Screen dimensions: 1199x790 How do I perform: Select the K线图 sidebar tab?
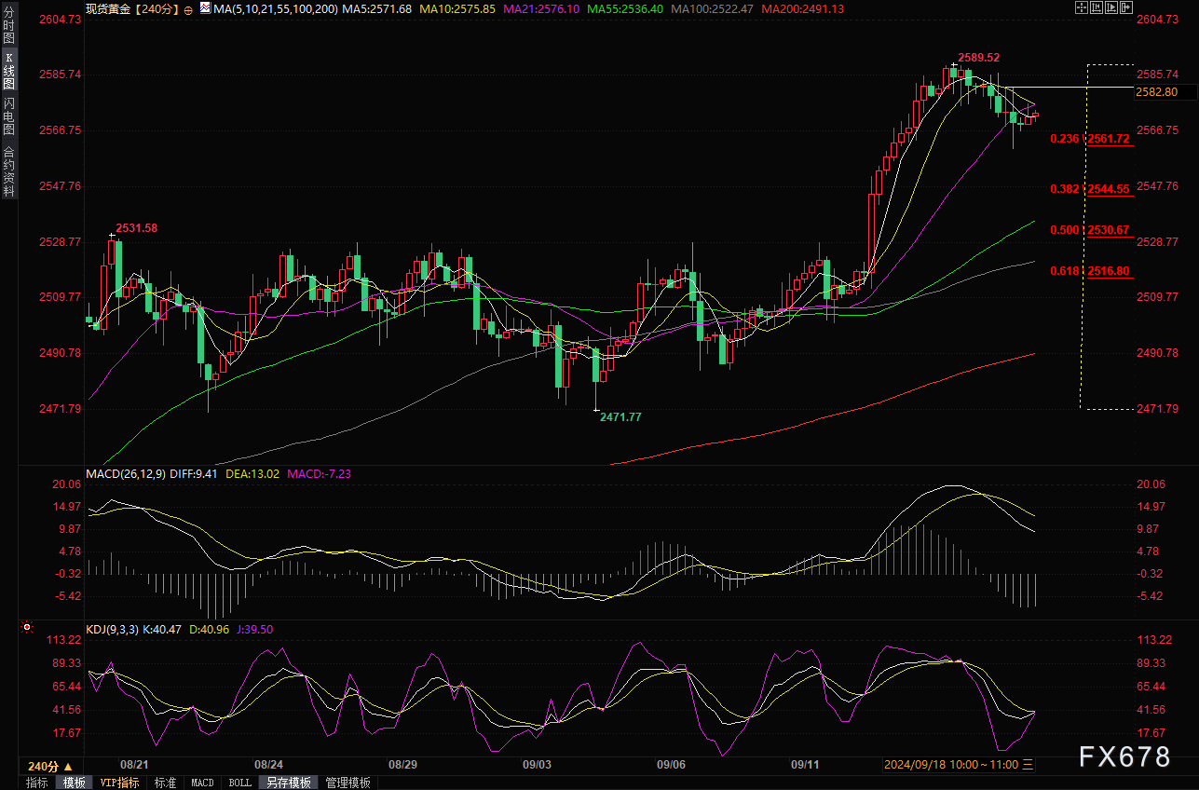coord(8,72)
